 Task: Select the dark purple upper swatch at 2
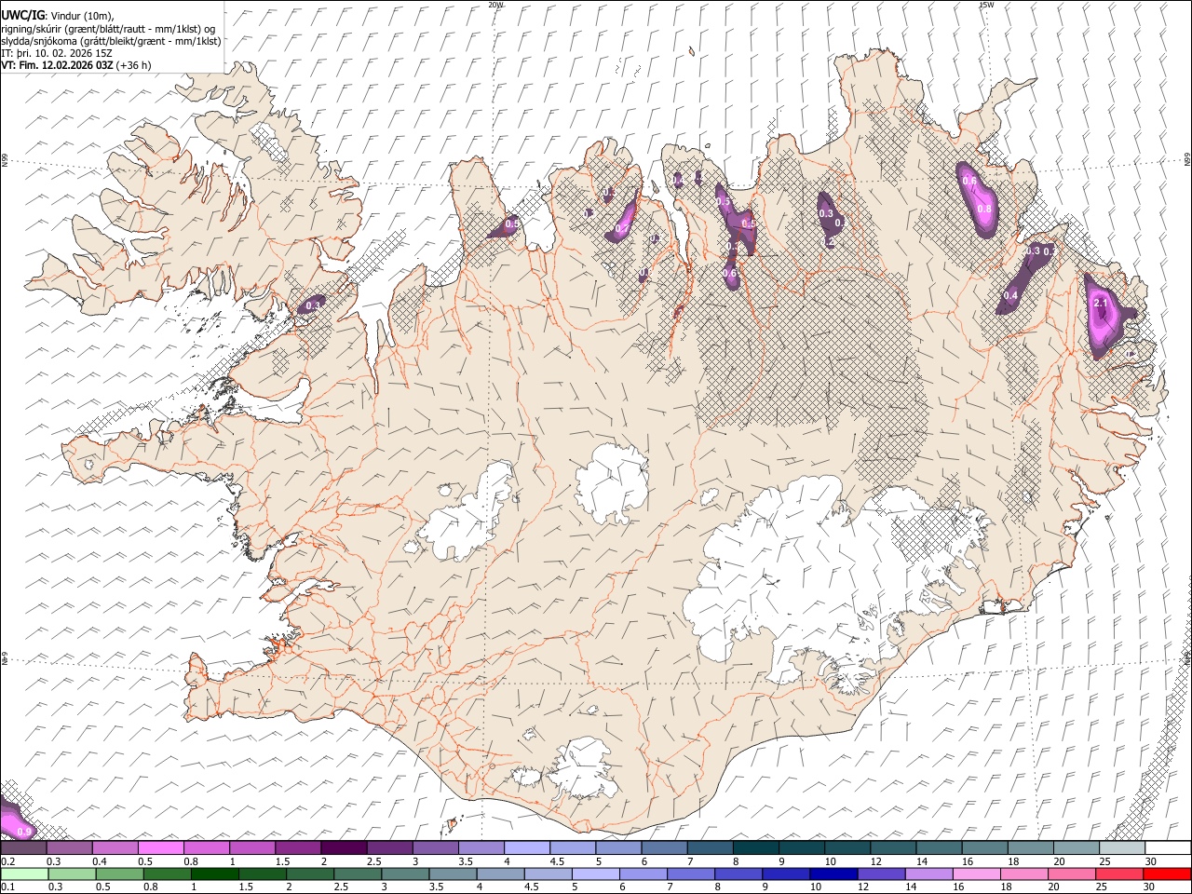coord(344,848)
